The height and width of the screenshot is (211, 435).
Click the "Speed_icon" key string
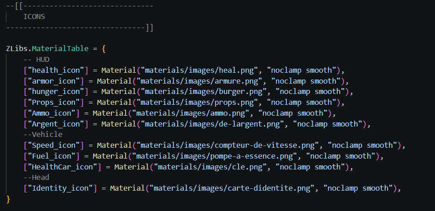tap(54, 145)
